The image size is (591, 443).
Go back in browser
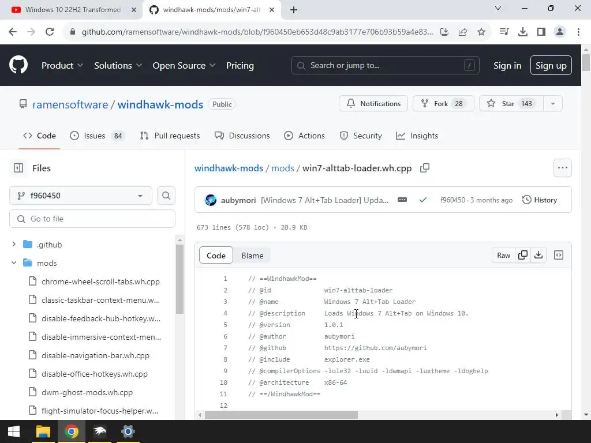13,32
